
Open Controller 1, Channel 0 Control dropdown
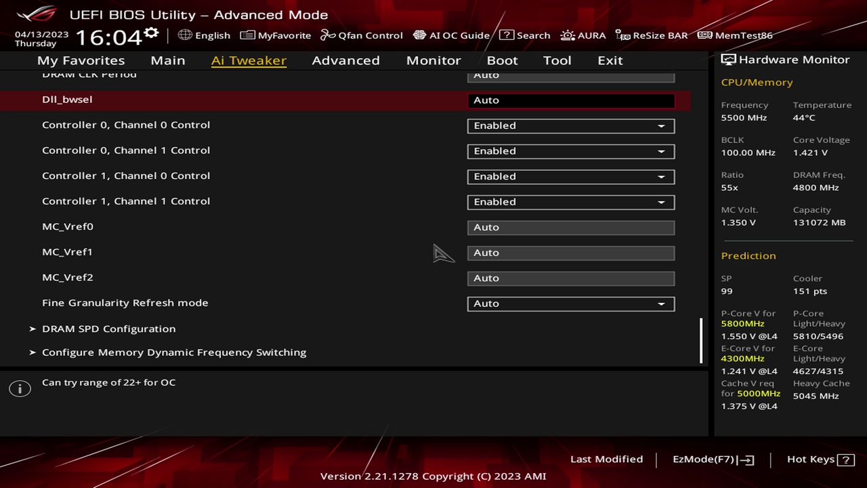click(571, 177)
